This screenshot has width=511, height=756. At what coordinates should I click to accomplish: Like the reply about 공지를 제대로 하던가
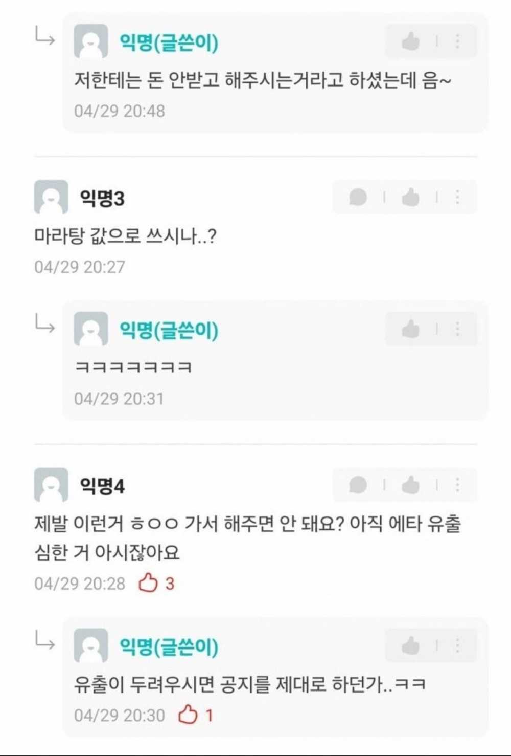pyautogui.click(x=410, y=646)
